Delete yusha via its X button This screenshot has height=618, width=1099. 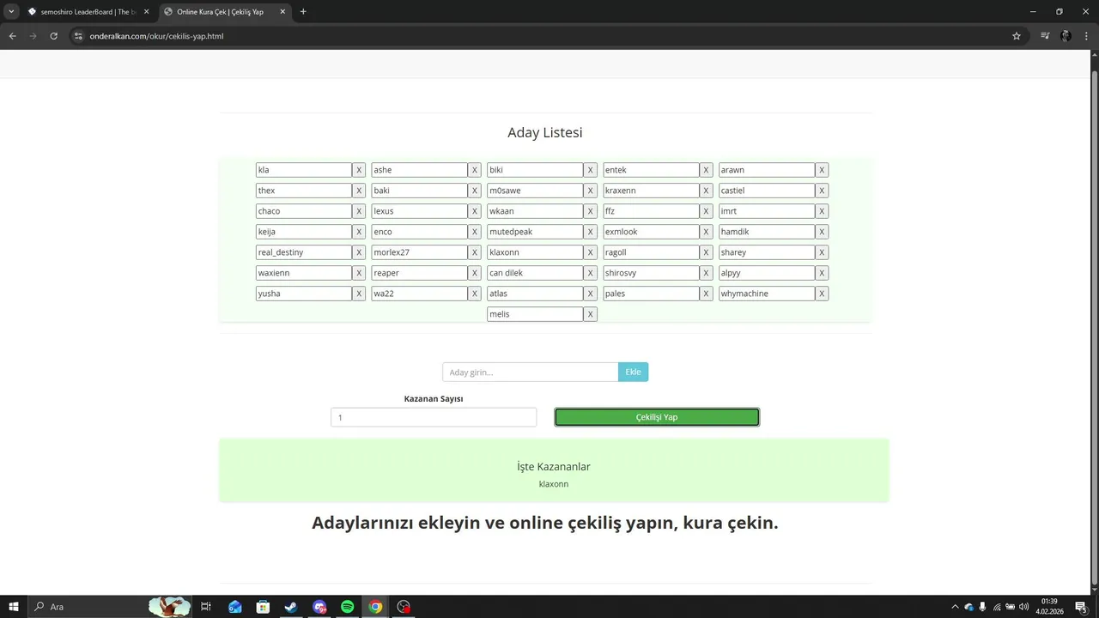[359, 294]
